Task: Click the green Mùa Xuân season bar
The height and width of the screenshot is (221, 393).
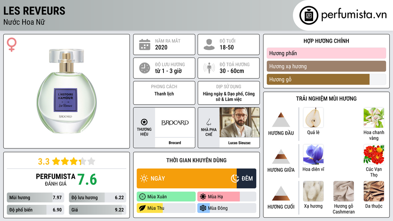Action: (x=166, y=196)
